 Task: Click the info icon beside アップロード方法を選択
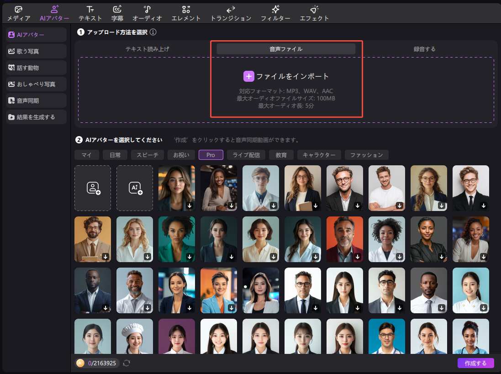tap(153, 32)
